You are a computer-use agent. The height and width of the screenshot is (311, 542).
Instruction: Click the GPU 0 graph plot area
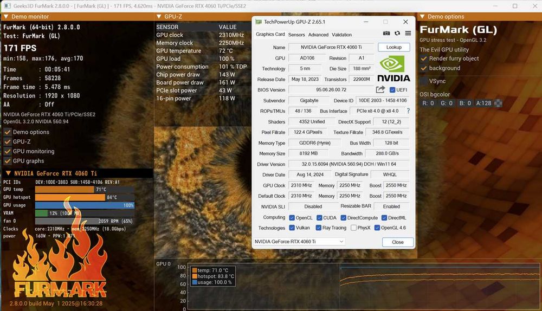pos(364,287)
